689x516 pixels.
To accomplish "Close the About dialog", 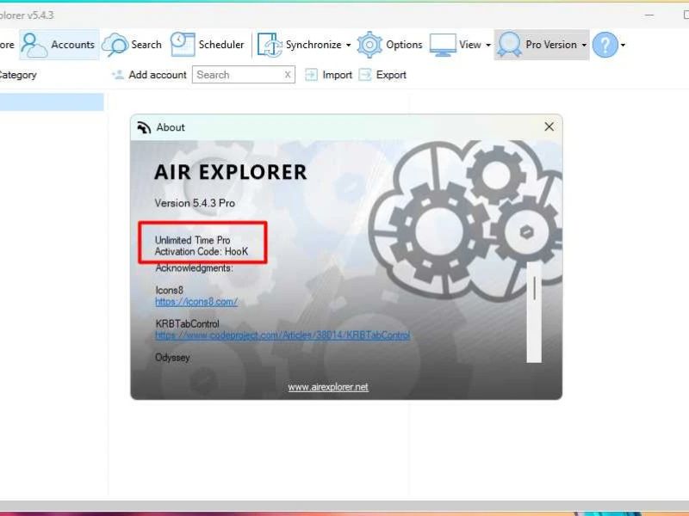I will tap(549, 126).
